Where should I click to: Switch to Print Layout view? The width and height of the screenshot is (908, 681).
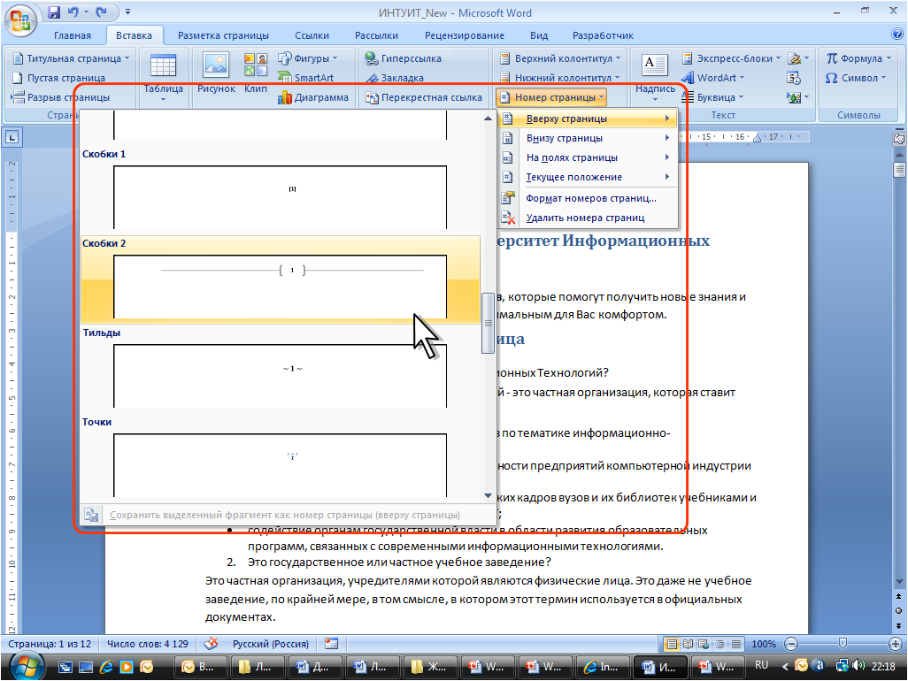click(x=671, y=643)
